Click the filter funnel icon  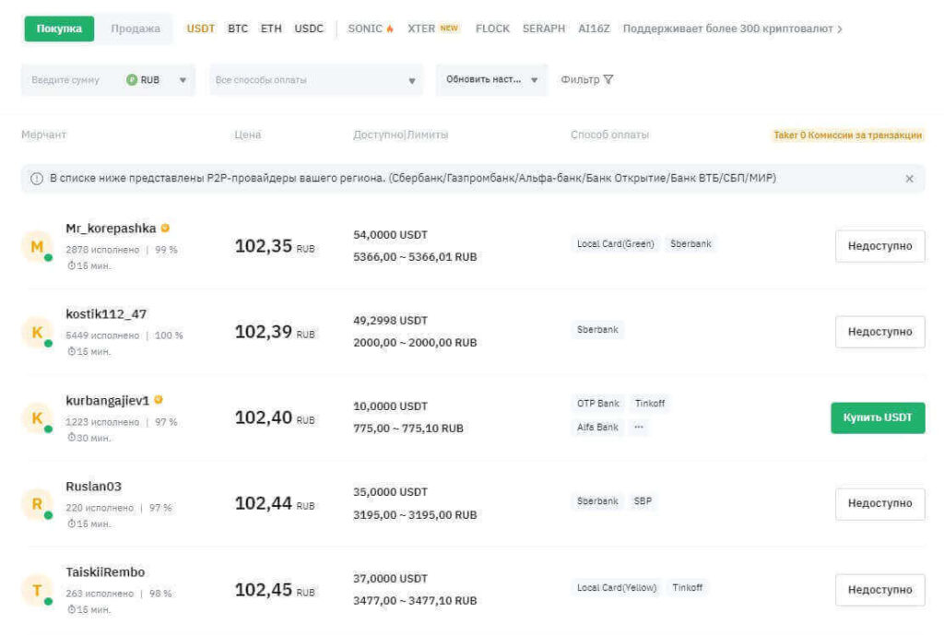click(608, 80)
